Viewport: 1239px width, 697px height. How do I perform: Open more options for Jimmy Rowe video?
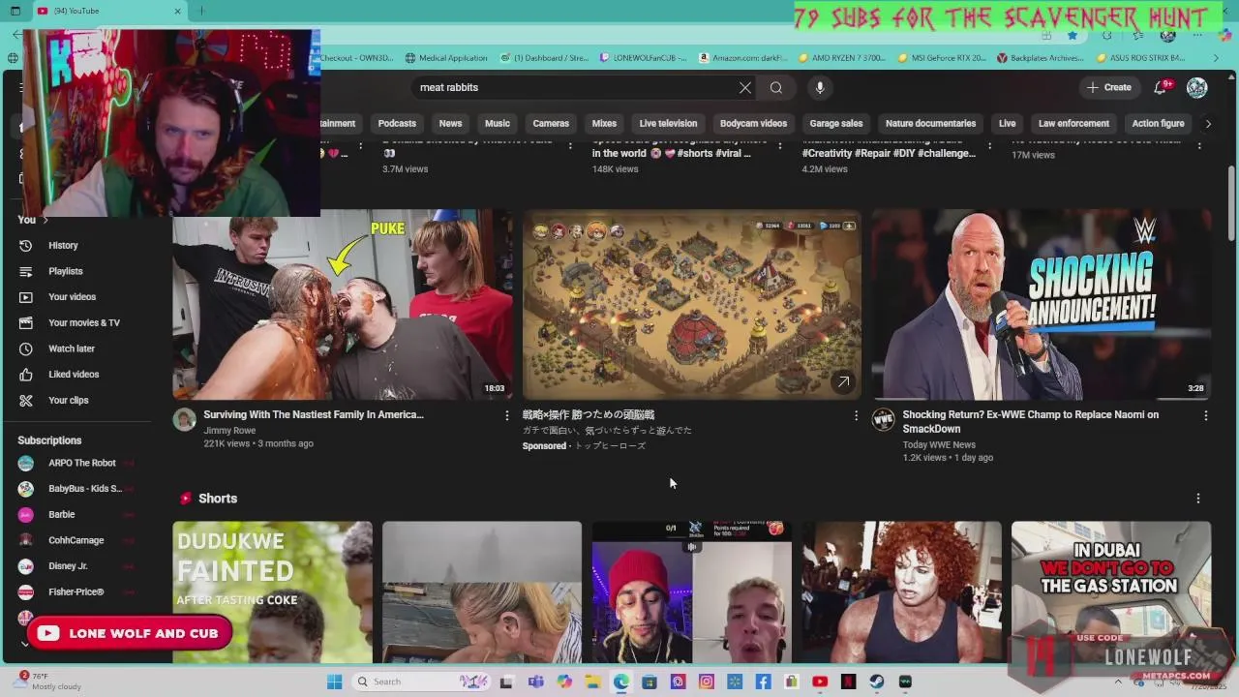point(506,415)
